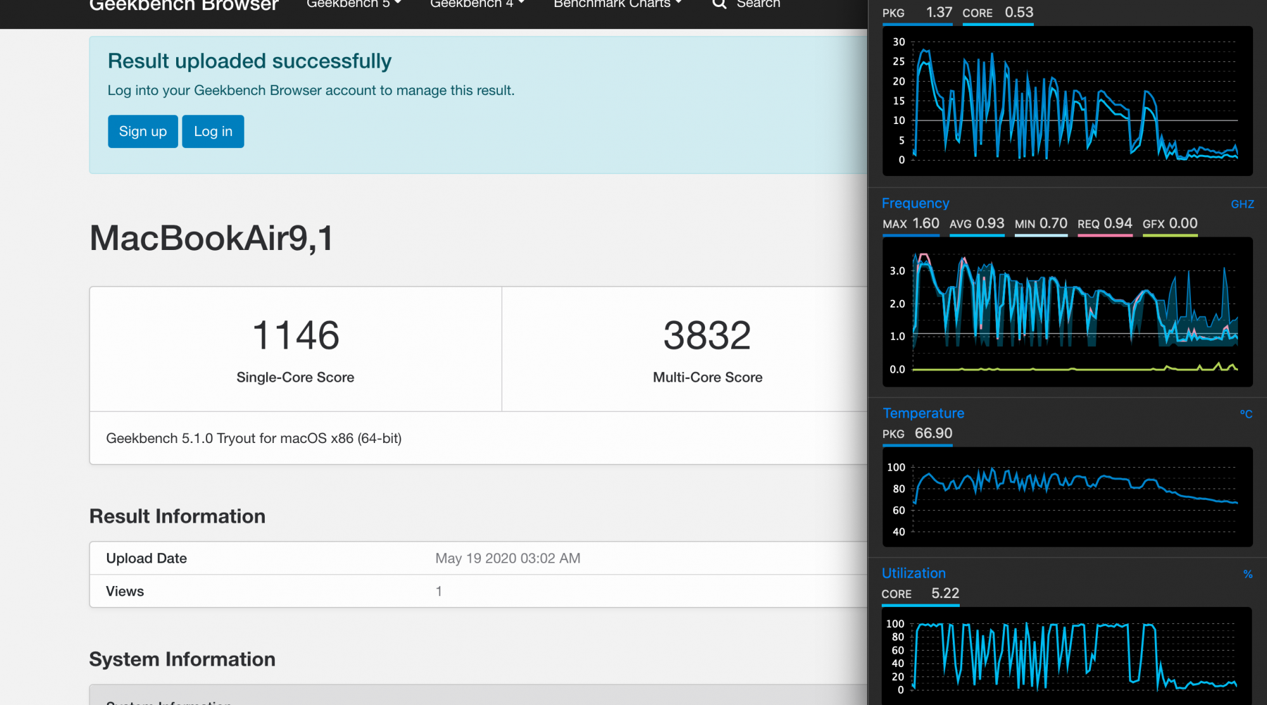Click the REQ frequency pink legend swatch
This screenshot has height=705, width=1267.
click(x=1104, y=235)
